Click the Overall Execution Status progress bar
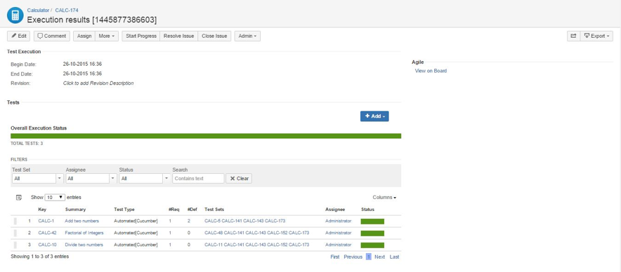The image size is (621, 272). pyautogui.click(x=206, y=136)
